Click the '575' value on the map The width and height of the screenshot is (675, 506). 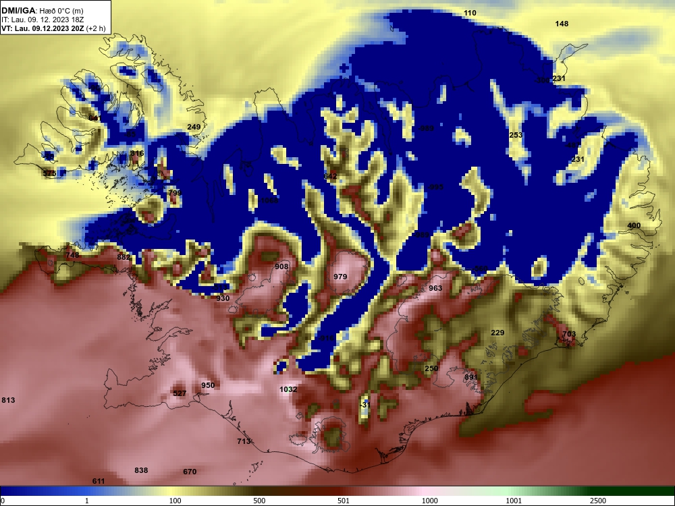pos(49,173)
